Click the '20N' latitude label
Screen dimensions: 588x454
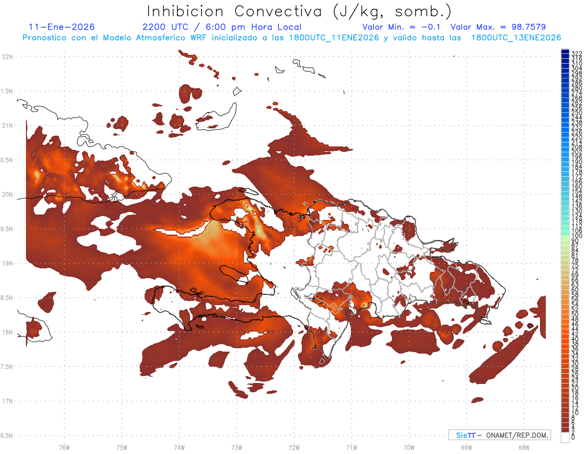pyautogui.click(x=7, y=194)
